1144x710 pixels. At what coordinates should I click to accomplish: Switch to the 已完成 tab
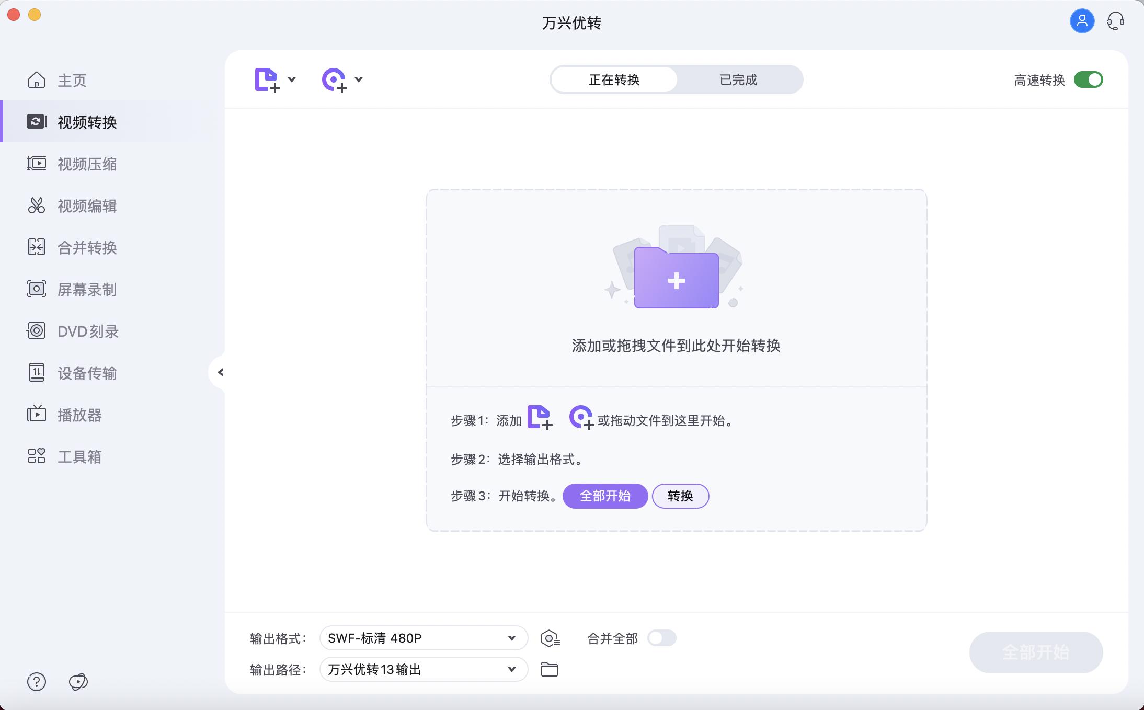click(x=739, y=79)
